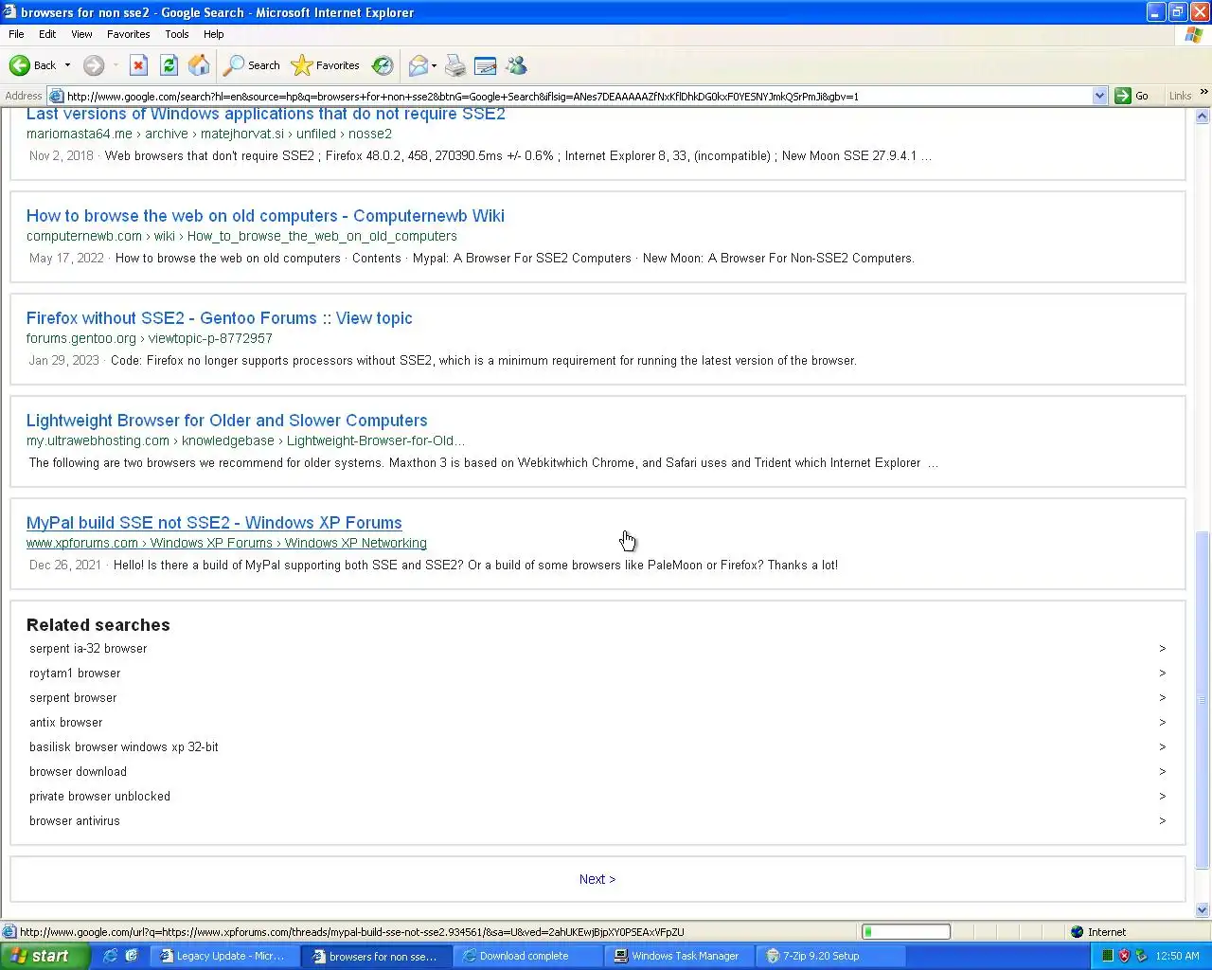Click the Internet zone indicator in status bar
Image resolution: width=1212 pixels, height=970 pixels.
click(x=1098, y=932)
